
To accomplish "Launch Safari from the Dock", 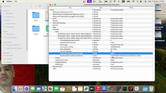I will pos(26,89).
